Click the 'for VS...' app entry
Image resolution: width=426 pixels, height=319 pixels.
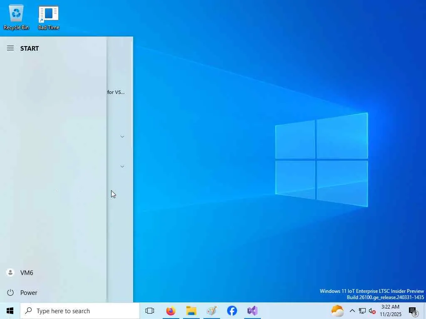click(116, 92)
